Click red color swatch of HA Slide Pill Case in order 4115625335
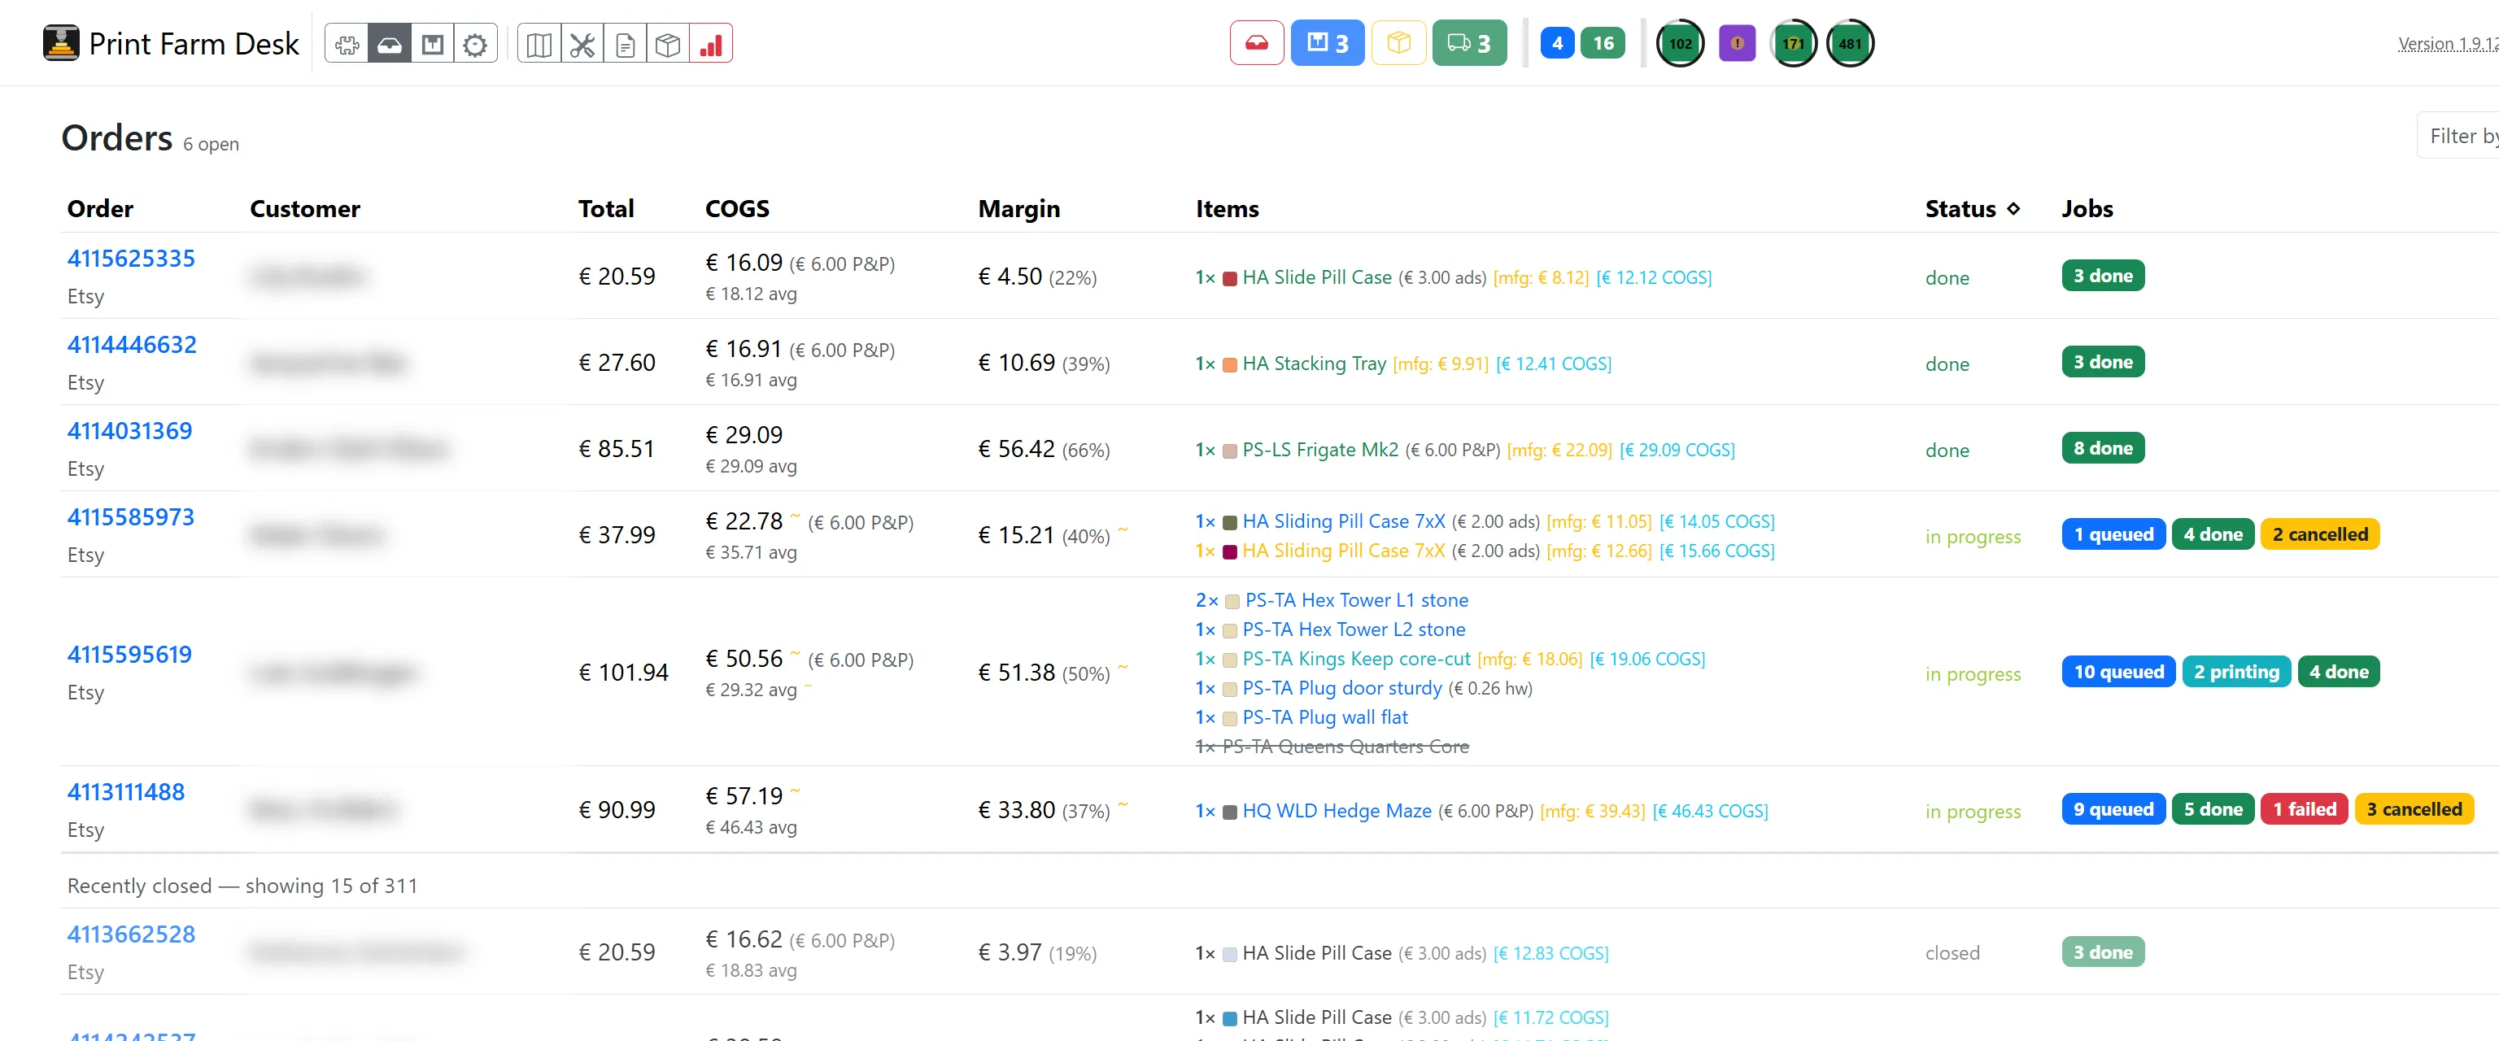Viewport: 2499px width, 1041px height. point(1229,278)
